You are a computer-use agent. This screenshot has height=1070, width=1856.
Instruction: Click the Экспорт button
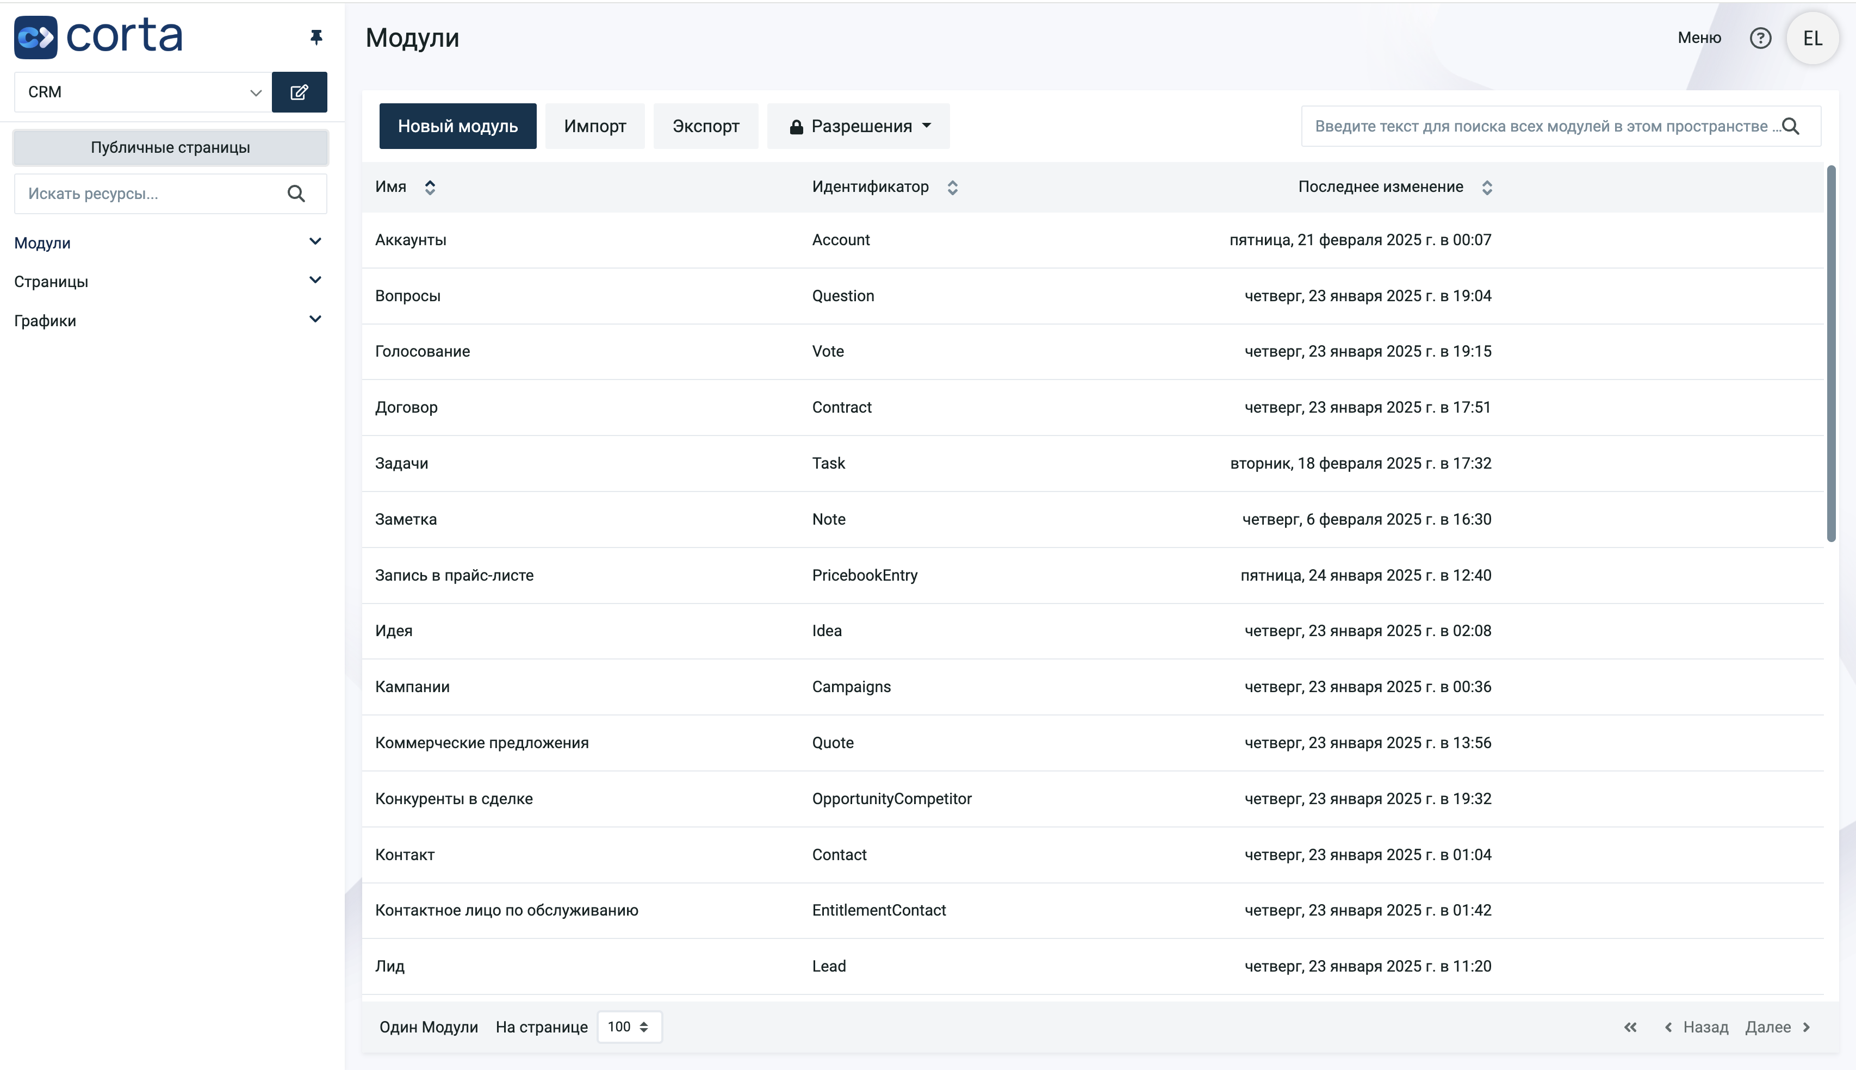coord(706,126)
